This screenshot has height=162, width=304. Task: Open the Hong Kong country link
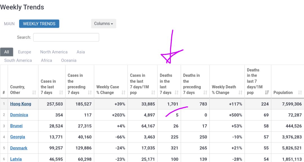pyautogui.click(x=21, y=104)
